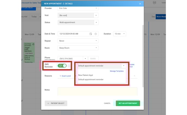Screen dimensions: 187x115
Task: Click the recurring icon on Courtney Snowden appointment
Action: pyautogui.click(x=33, y=44)
